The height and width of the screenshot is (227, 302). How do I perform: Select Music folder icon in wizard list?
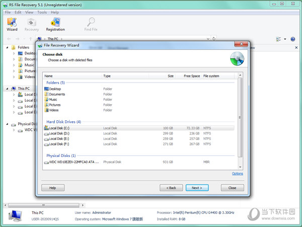[x=46, y=99]
